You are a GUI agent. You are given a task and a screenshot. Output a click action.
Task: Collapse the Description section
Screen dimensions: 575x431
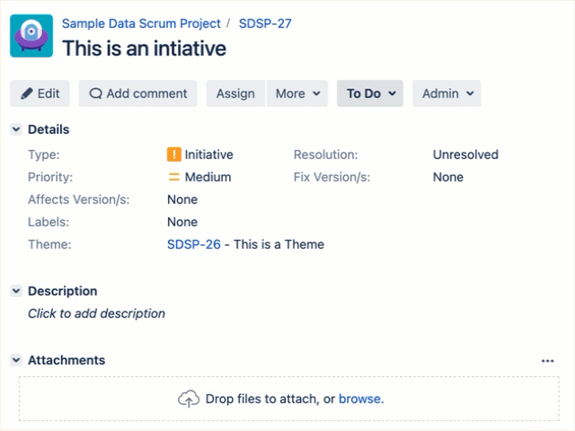click(x=16, y=291)
